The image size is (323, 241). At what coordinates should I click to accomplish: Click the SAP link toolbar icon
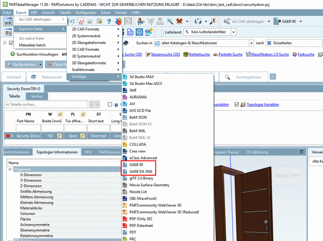[x=149, y=32]
